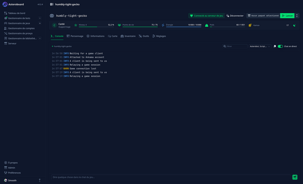Click the Connecté au serveur de jeu status
The image size is (303, 184).
click(x=206, y=16)
